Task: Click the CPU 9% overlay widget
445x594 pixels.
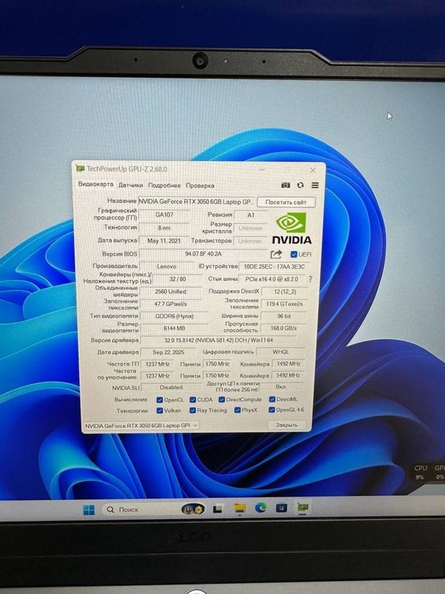Action: coord(421,472)
